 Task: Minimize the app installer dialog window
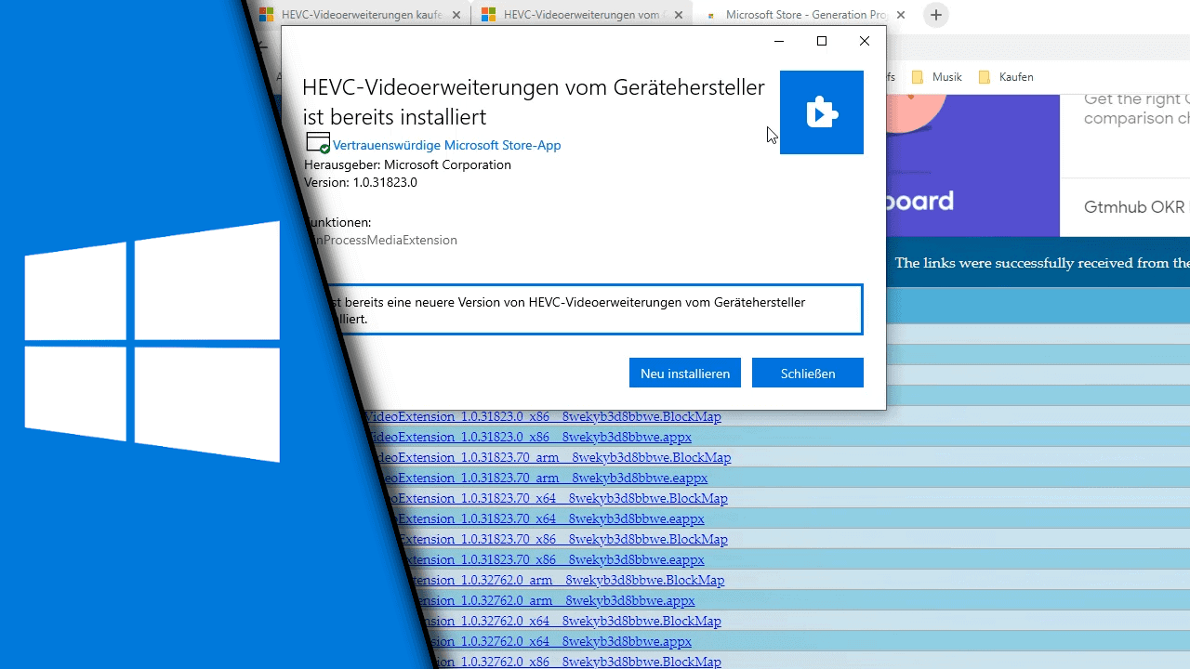pyautogui.click(x=779, y=41)
